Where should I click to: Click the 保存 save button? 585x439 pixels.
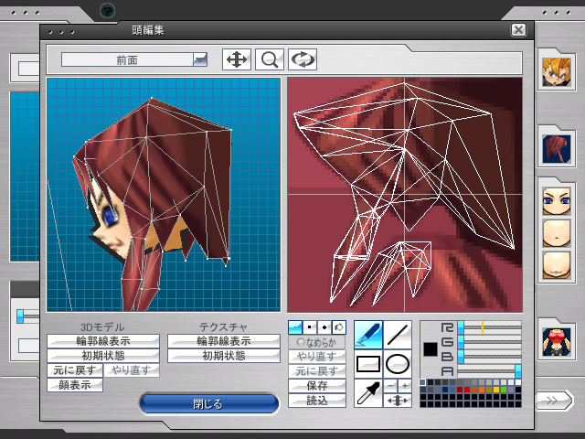[x=317, y=386]
